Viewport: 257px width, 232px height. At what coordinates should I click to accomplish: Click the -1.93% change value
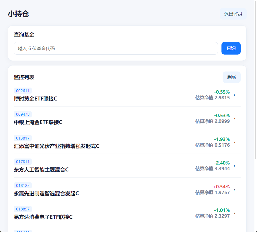pyautogui.click(x=222, y=139)
